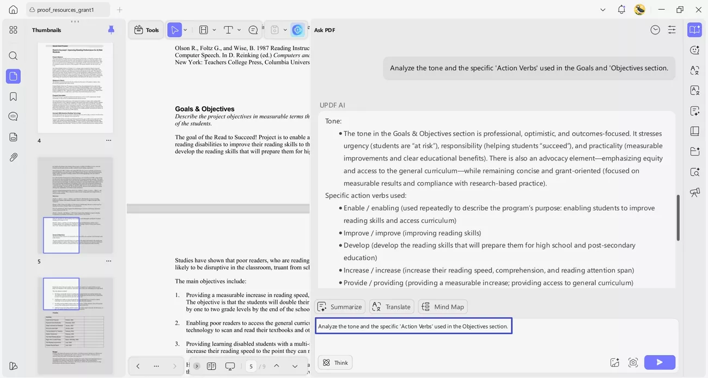Go back with left chevron navigation
Image resolution: width=708 pixels, height=378 pixels.
[138, 366]
